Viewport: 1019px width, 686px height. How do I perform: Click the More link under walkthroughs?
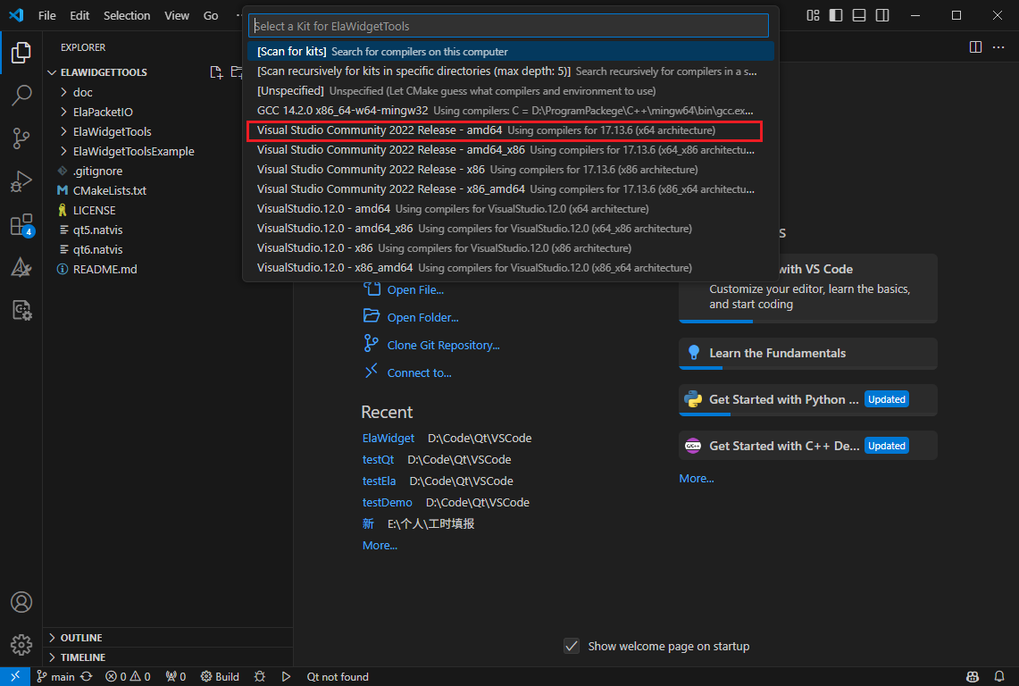click(x=696, y=478)
